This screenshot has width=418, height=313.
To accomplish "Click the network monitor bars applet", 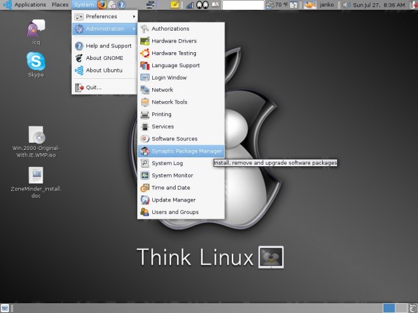I will coord(190,5).
